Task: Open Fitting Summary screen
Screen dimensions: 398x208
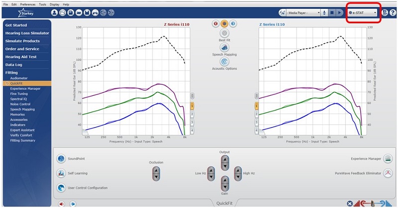Action: click(22, 140)
